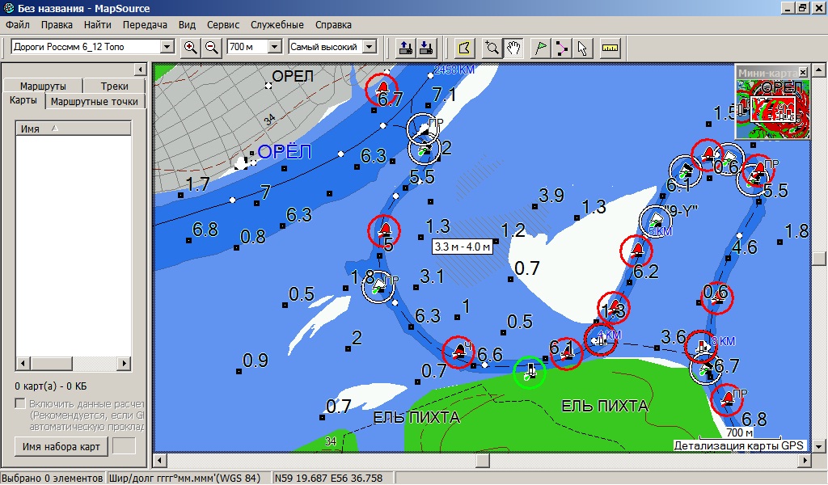The width and height of the screenshot is (828, 485).
Task: Click the zoom out magnifier button
Action: pyautogui.click(x=212, y=47)
